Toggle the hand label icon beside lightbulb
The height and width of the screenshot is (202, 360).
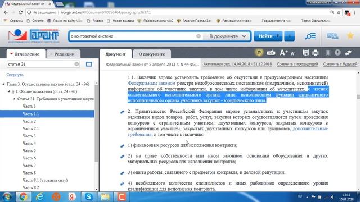click(271, 53)
